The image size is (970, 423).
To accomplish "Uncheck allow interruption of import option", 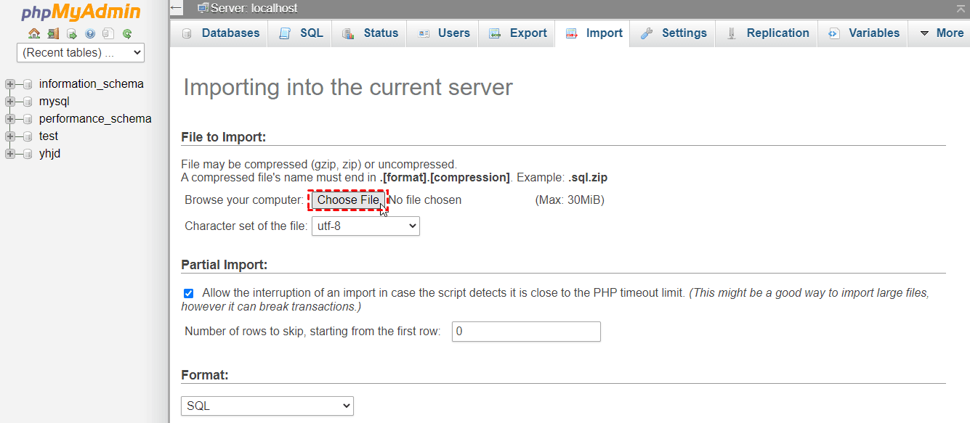I will coord(188,293).
